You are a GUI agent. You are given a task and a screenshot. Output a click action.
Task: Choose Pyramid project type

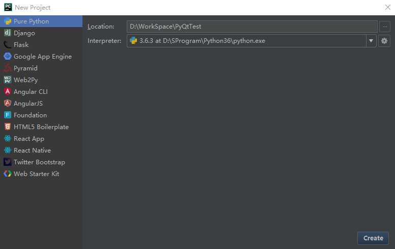pyautogui.click(x=41, y=68)
